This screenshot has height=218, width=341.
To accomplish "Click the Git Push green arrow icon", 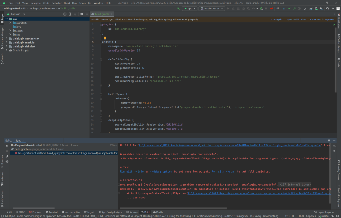I will 294,8.
